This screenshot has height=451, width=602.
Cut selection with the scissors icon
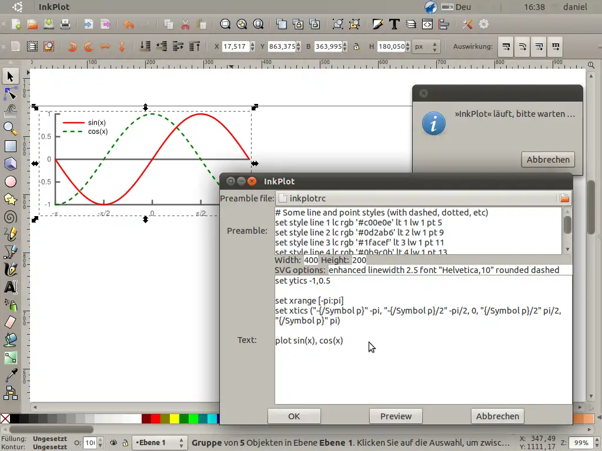(185, 25)
